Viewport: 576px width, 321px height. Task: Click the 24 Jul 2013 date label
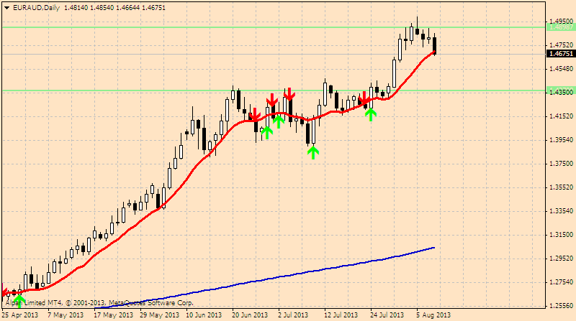pos(387,315)
